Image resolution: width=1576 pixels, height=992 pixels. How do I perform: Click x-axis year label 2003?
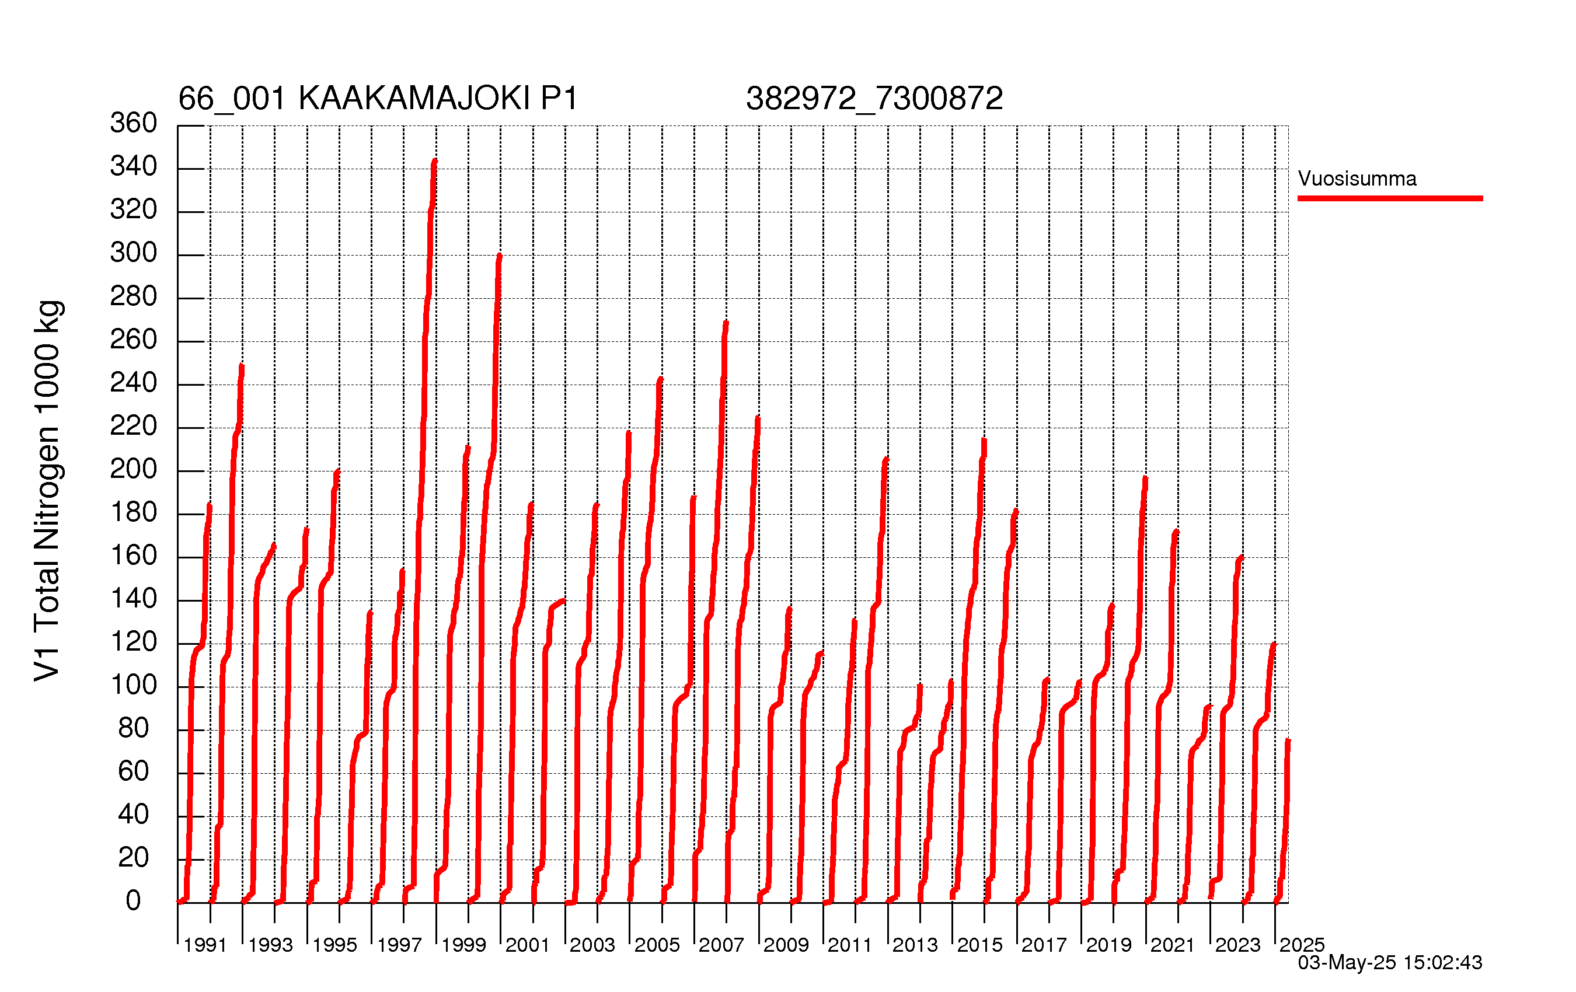pyautogui.click(x=592, y=945)
